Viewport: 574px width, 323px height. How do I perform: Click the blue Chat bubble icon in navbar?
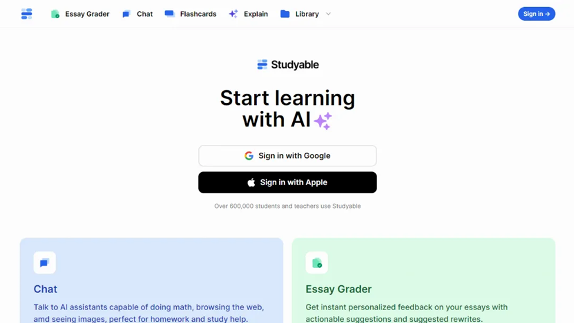pyautogui.click(x=126, y=14)
